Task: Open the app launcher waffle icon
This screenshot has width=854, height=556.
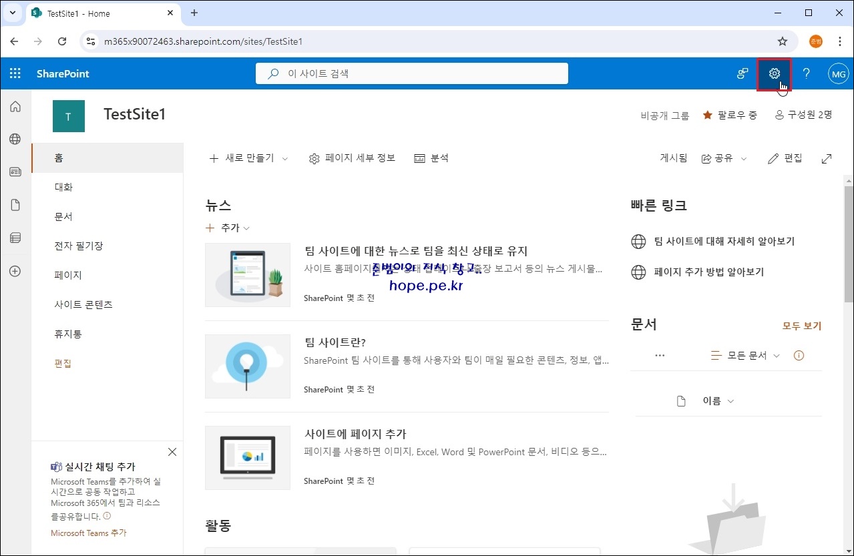Action: click(15, 73)
